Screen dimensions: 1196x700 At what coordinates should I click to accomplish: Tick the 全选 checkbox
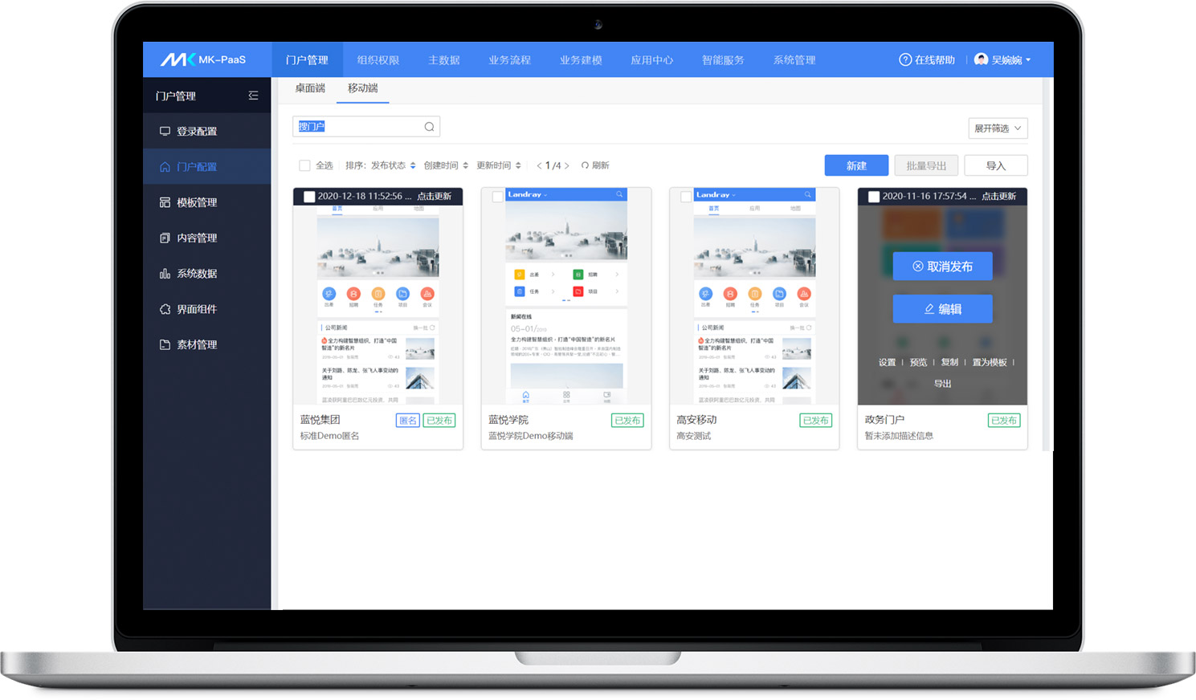(304, 165)
